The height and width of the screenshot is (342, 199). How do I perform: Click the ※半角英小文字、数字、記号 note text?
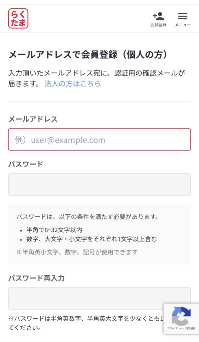pyautogui.click(x=77, y=252)
